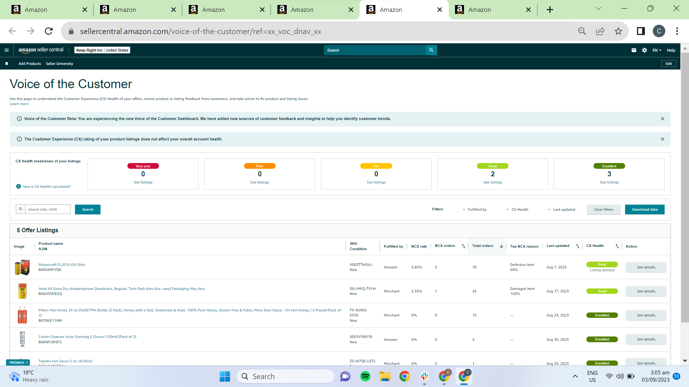Open the Chrome tab search chevron
The width and height of the screenshot is (689, 387).
coord(598,9)
